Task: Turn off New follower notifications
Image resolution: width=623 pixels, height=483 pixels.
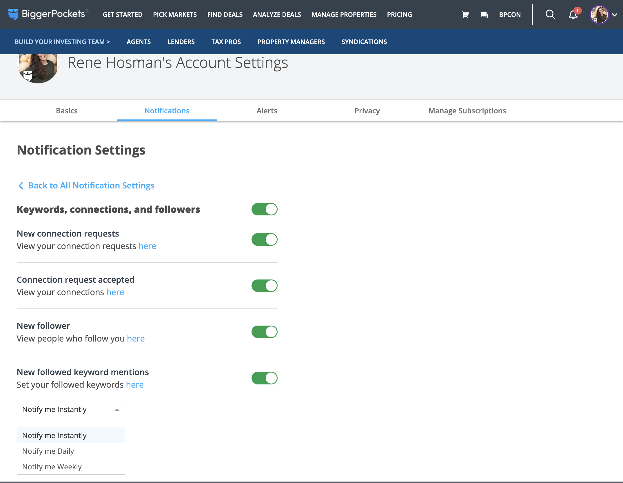Action: click(264, 332)
